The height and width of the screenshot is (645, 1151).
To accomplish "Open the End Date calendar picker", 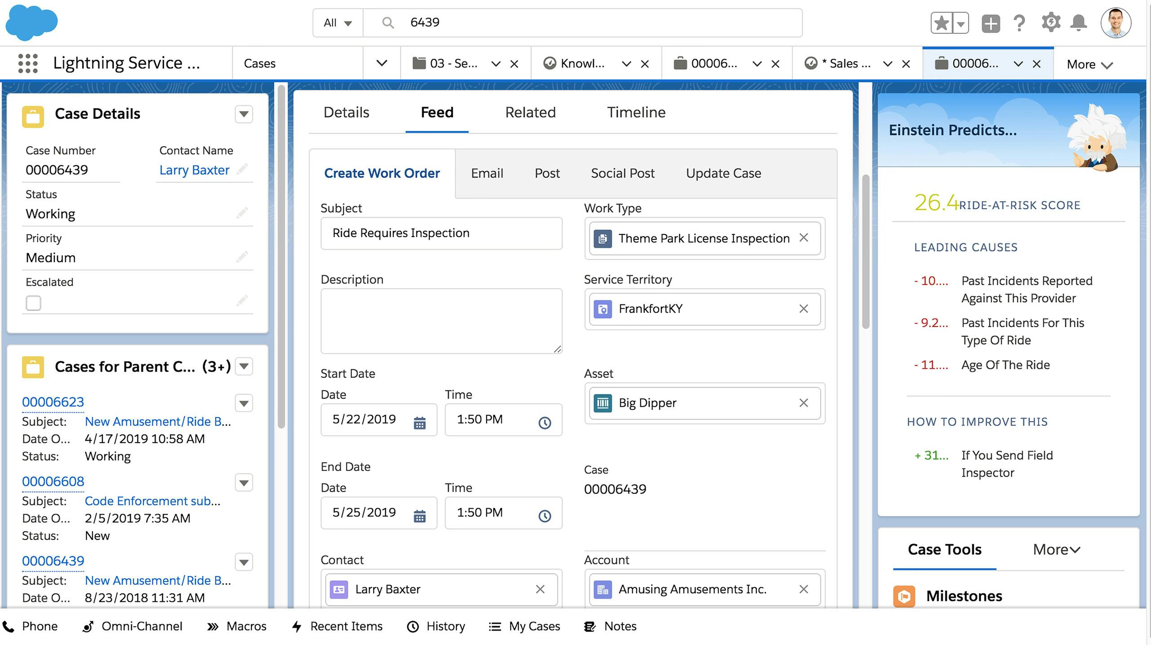I will click(419, 515).
